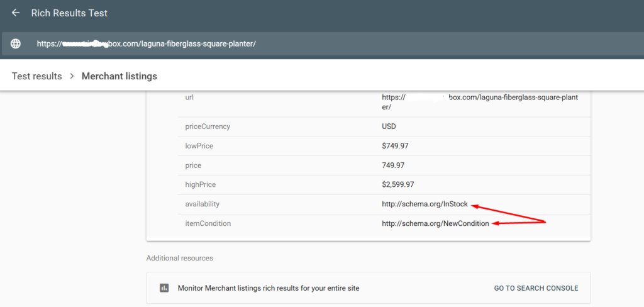The image size is (644, 307).
Task: Click the schema.org/InStock value
Action: [x=426, y=204]
